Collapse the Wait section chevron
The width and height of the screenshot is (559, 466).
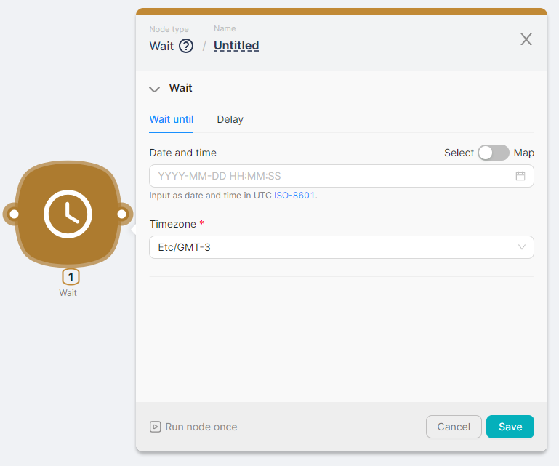point(154,89)
